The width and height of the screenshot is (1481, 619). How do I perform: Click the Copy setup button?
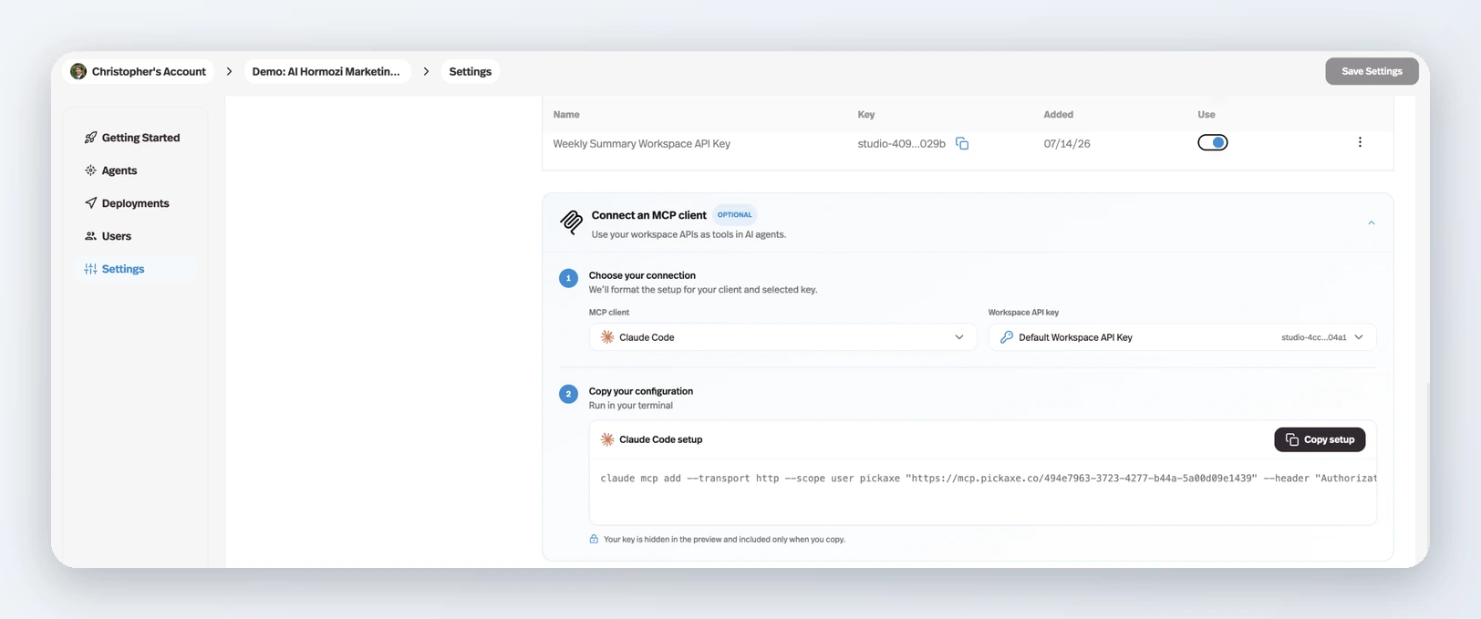(x=1320, y=439)
